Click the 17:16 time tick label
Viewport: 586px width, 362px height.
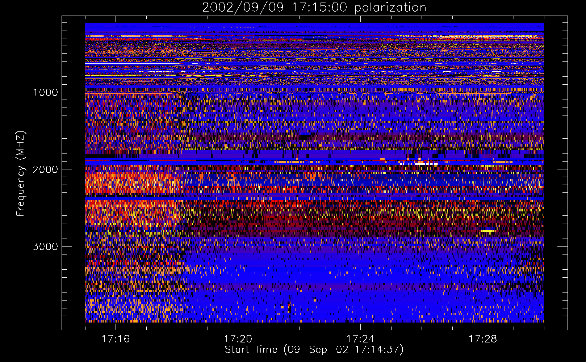116,339
